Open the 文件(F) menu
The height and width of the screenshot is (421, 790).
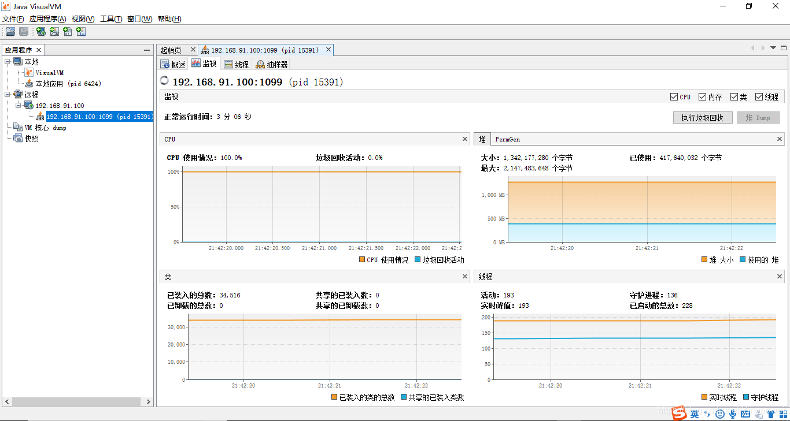point(13,19)
